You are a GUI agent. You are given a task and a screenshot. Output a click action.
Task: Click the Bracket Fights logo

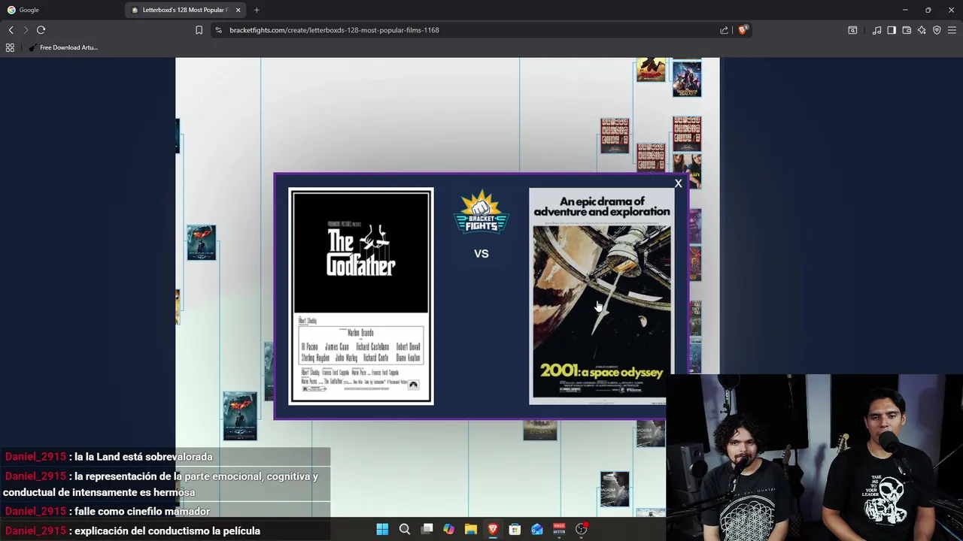coord(481,213)
